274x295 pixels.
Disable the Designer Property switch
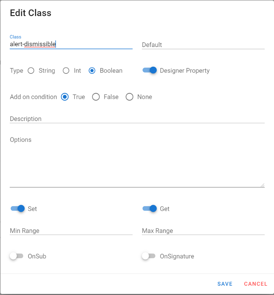coord(150,70)
